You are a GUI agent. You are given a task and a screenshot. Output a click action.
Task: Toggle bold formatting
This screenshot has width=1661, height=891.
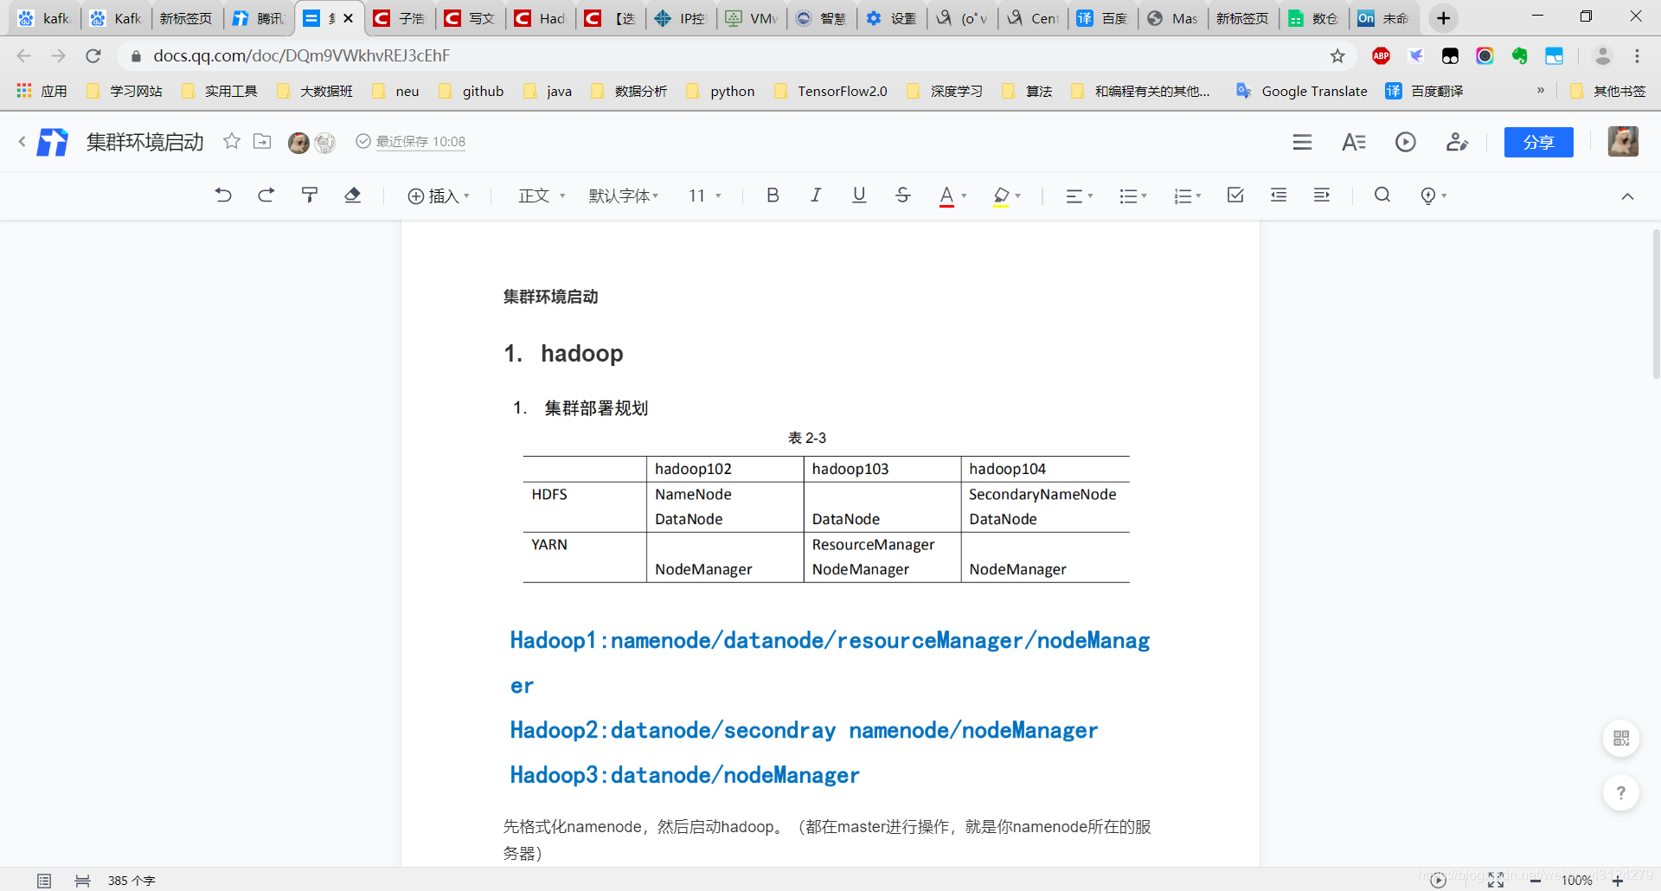tap(773, 196)
